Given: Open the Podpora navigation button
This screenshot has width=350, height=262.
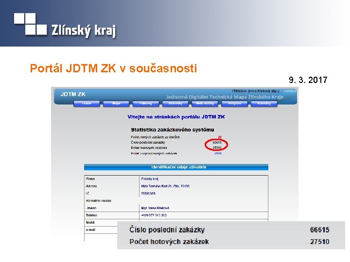Looking at the screenshot, I should tap(234, 104).
